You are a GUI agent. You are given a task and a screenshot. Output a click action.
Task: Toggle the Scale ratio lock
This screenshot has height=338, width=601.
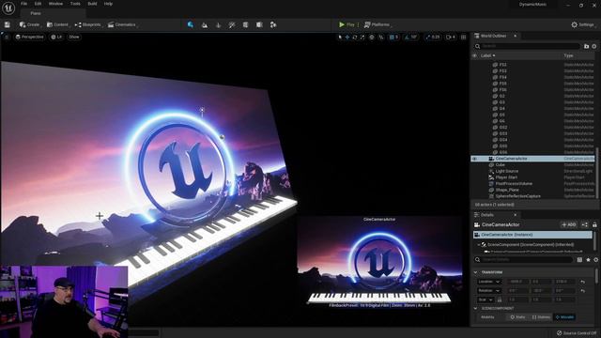pyautogui.click(x=500, y=300)
